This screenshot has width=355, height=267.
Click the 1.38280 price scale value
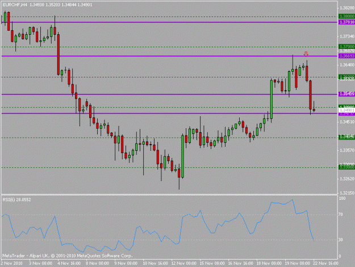click(346, 8)
